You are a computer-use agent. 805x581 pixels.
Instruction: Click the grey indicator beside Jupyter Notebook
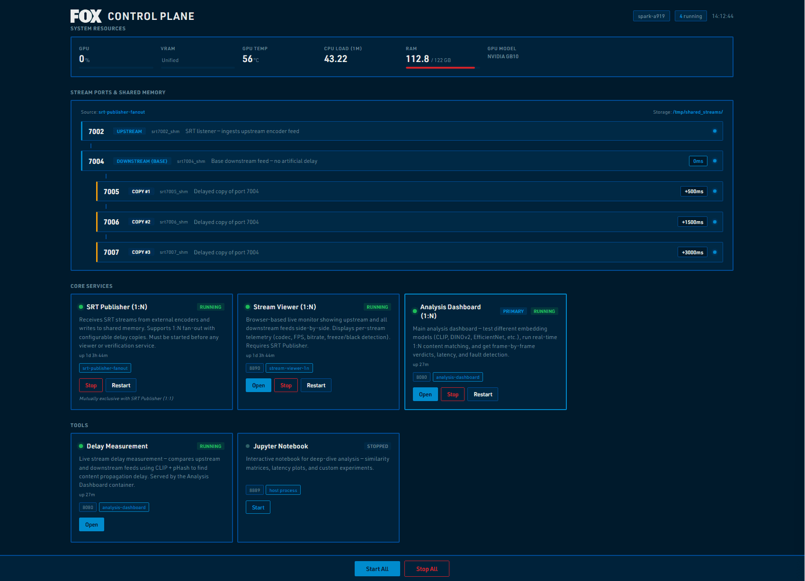pyautogui.click(x=248, y=446)
